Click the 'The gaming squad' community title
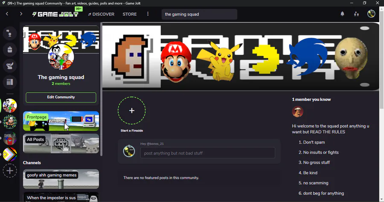The image size is (384, 202). 61,77
